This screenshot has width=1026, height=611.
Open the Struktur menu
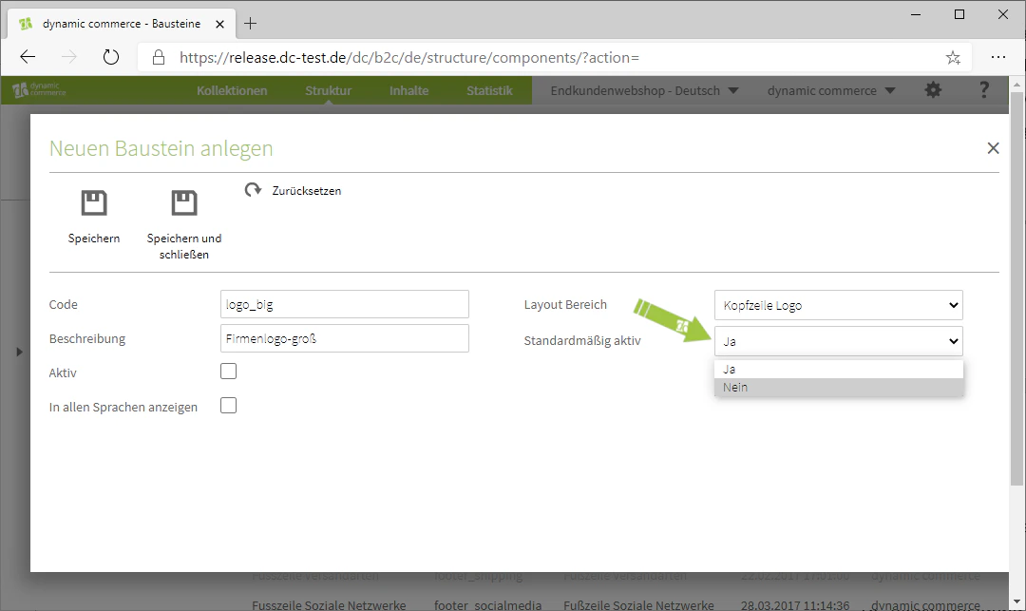(x=328, y=90)
